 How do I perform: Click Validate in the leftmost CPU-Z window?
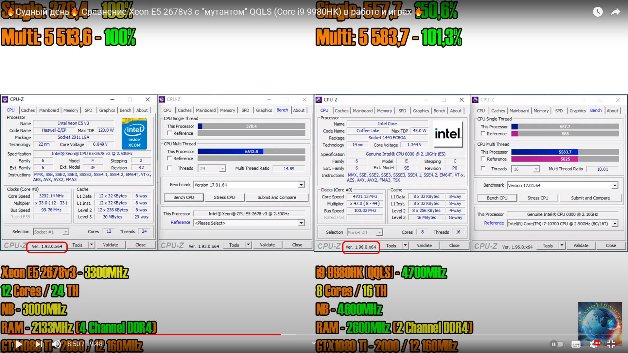[110, 245]
